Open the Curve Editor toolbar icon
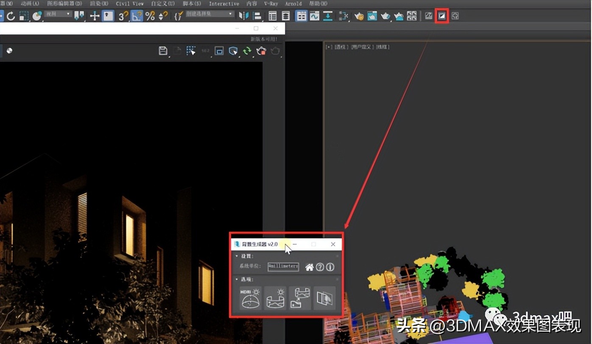The image size is (592, 344). tap(314, 16)
